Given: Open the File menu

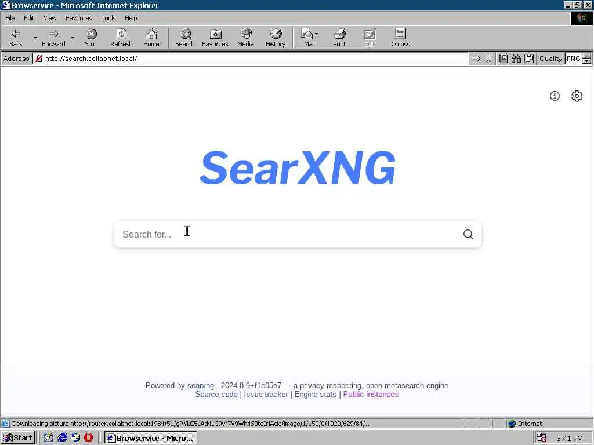Looking at the screenshot, I should 10,18.
